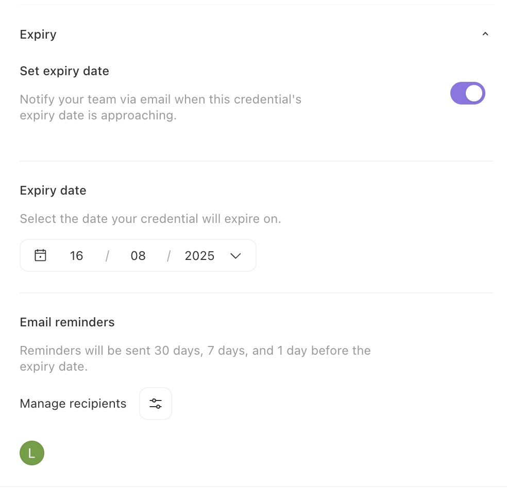Click the select date instruction text

[150, 219]
